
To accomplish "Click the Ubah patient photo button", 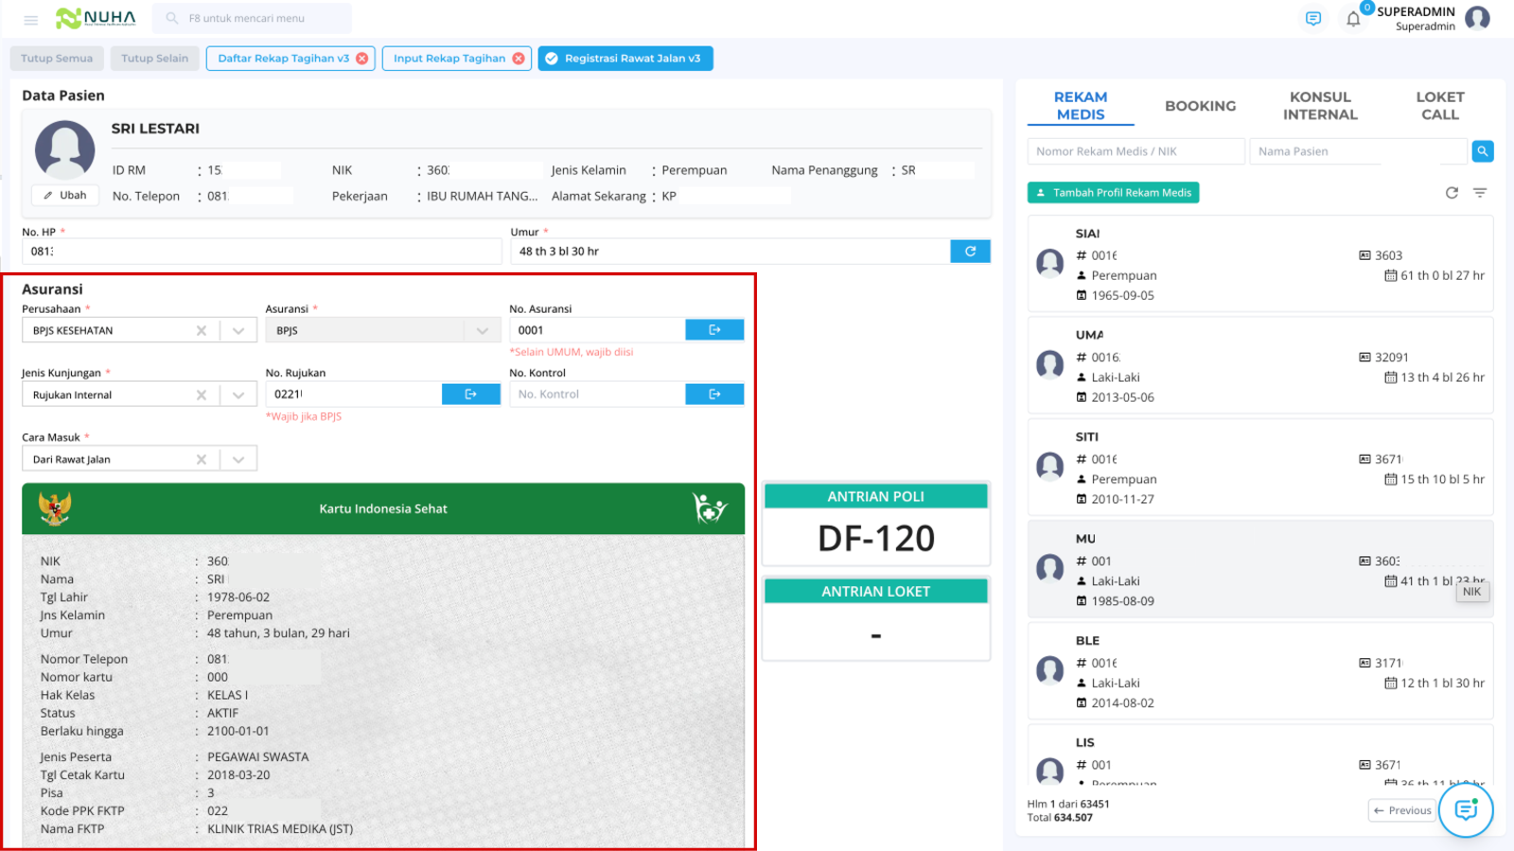I will point(64,196).
